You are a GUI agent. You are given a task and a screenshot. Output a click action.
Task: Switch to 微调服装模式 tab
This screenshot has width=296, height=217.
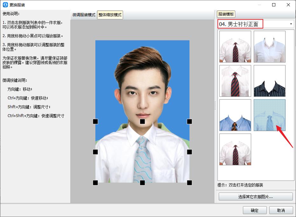coord(84,15)
